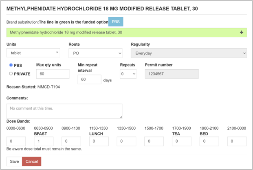Click the Permit number field

(172, 74)
